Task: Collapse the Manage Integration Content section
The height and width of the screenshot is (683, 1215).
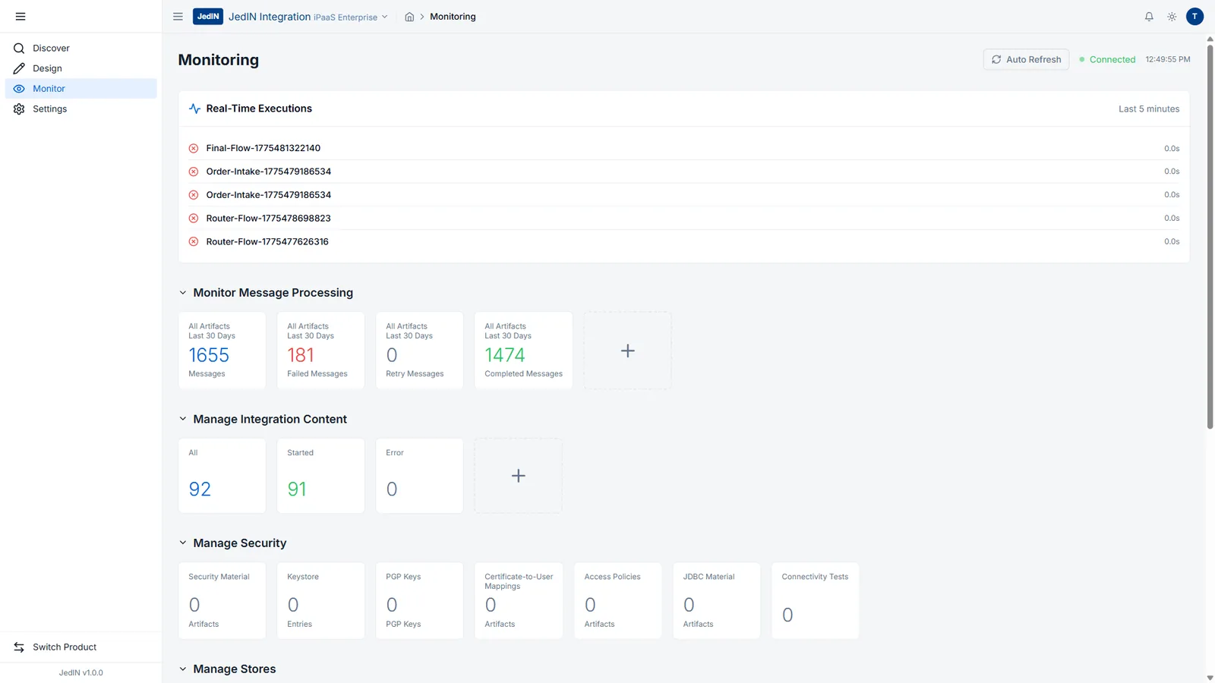Action: (x=182, y=419)
